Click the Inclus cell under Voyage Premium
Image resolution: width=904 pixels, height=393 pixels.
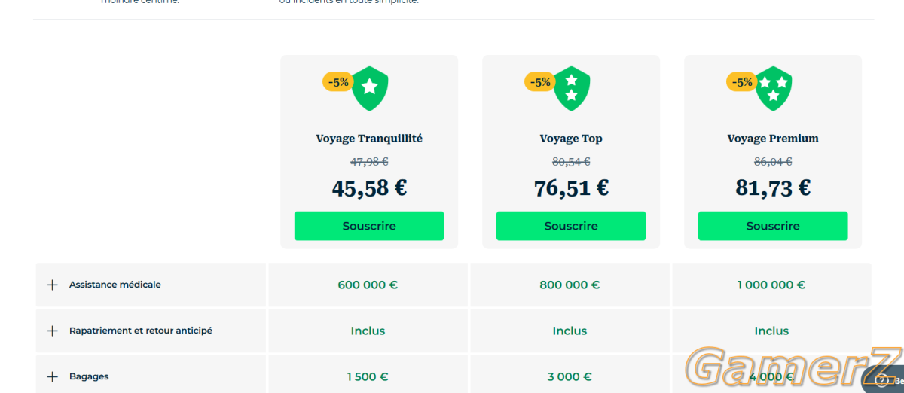[x=771, y=331]
